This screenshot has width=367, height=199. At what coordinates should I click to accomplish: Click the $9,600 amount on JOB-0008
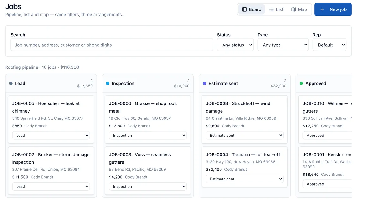[x=213, y=126]
